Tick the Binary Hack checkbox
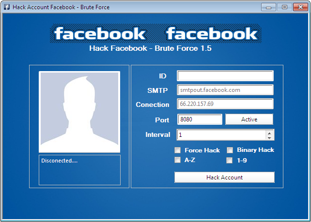This screenshot has height=222, width=311. 230,150
